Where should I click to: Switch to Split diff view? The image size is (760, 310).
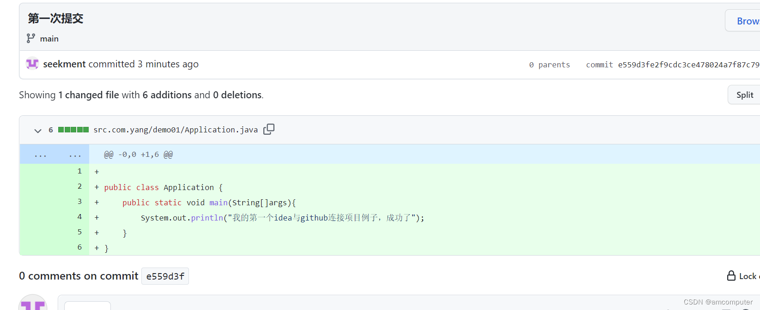[744, 95]
